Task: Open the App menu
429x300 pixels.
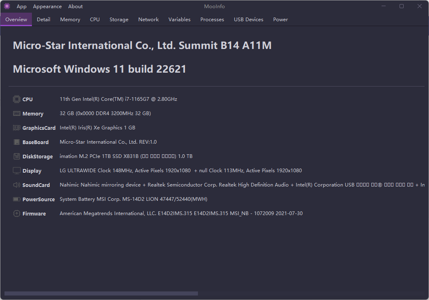Action: point(22,6)
